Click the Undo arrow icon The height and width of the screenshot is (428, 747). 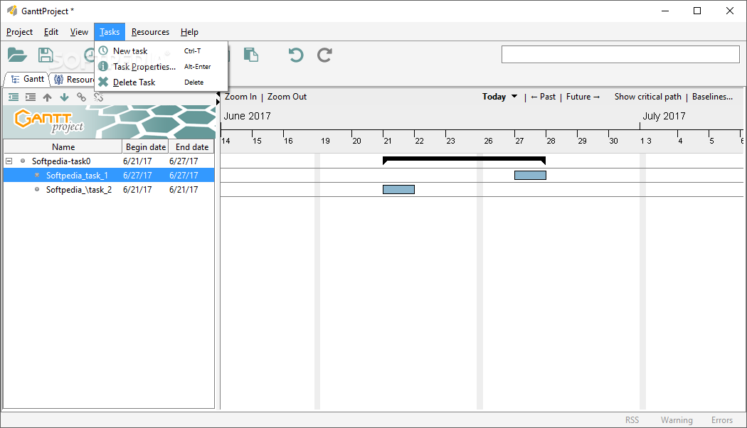[x=296, y=55]
